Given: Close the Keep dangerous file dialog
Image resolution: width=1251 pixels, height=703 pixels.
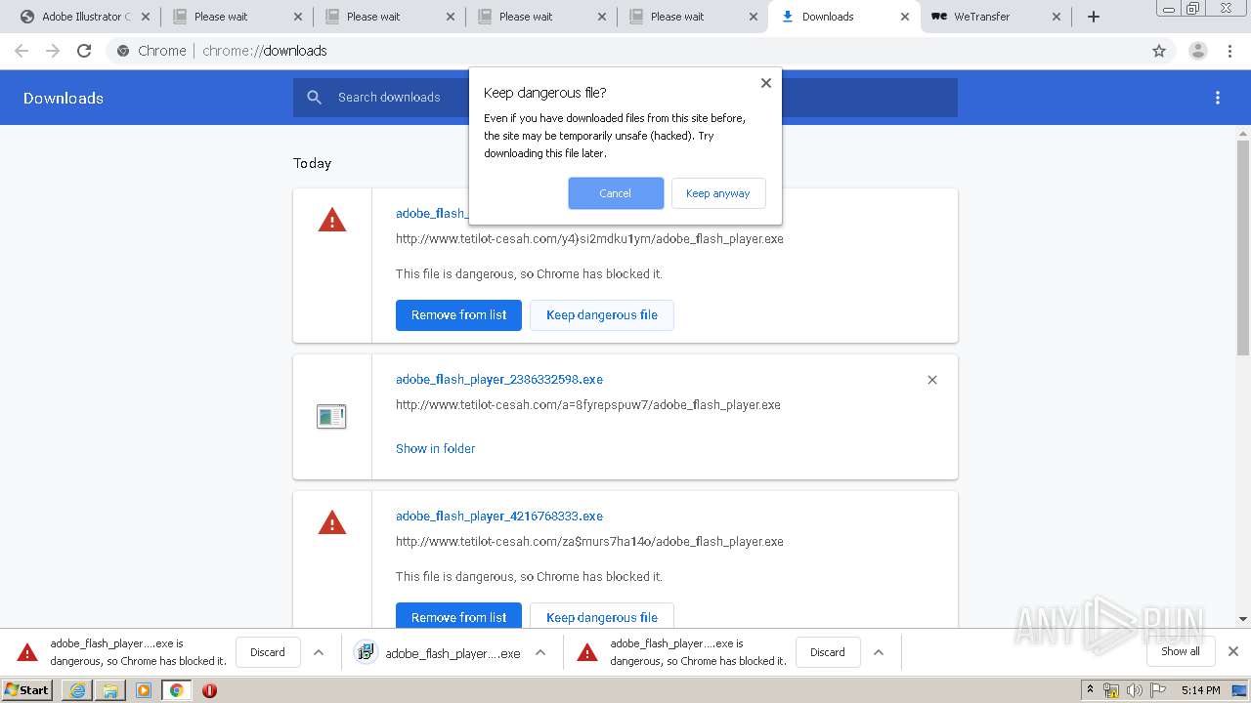Looking at the screenshot, I should point(766,83).
